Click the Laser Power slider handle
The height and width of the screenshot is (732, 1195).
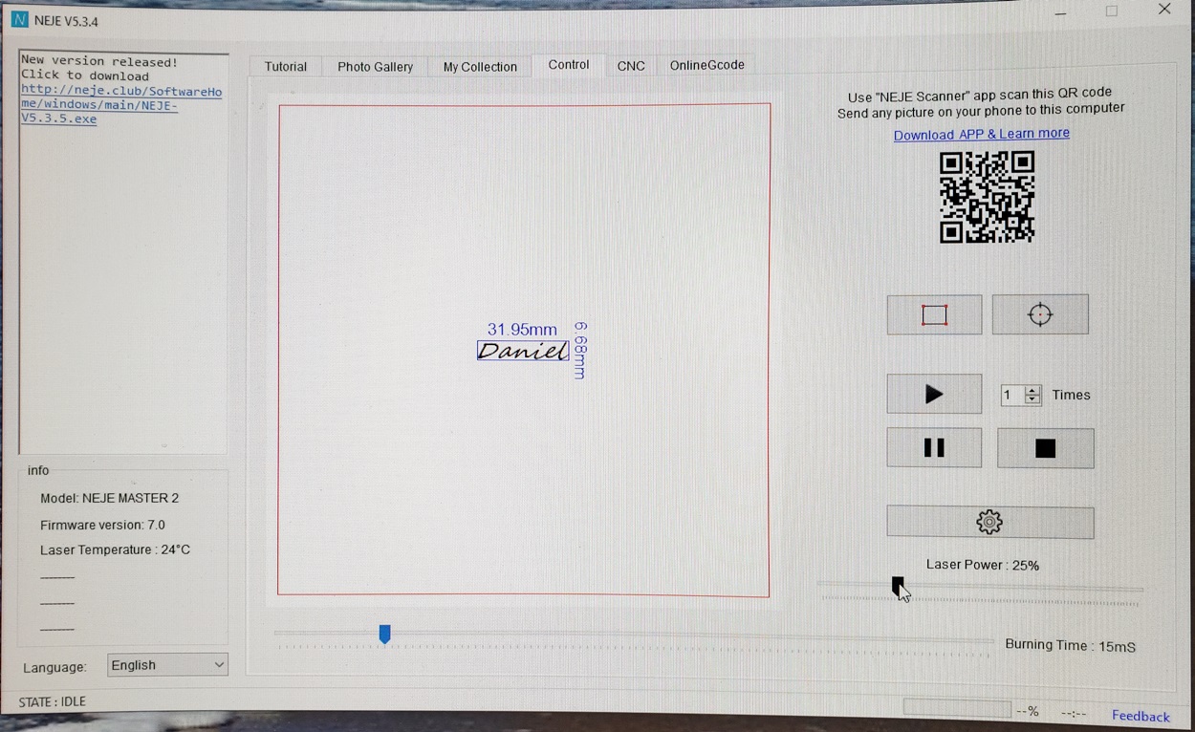click(898, 585)
